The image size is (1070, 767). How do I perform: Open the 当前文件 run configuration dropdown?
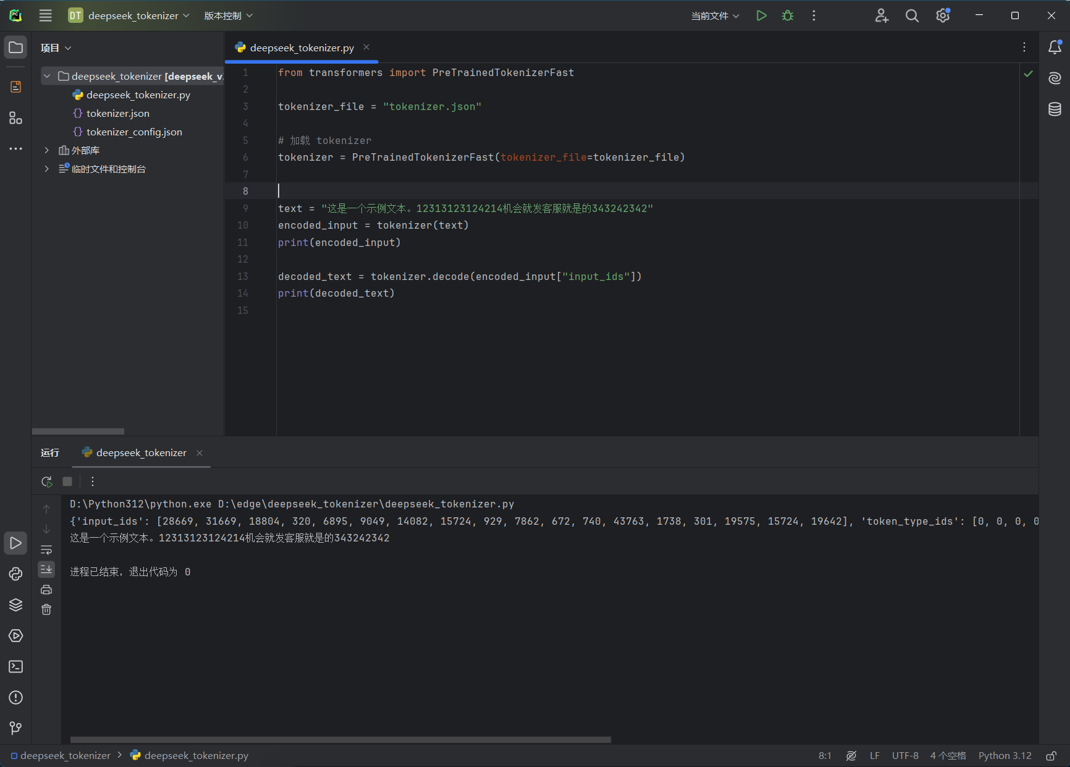pos(715,15)
